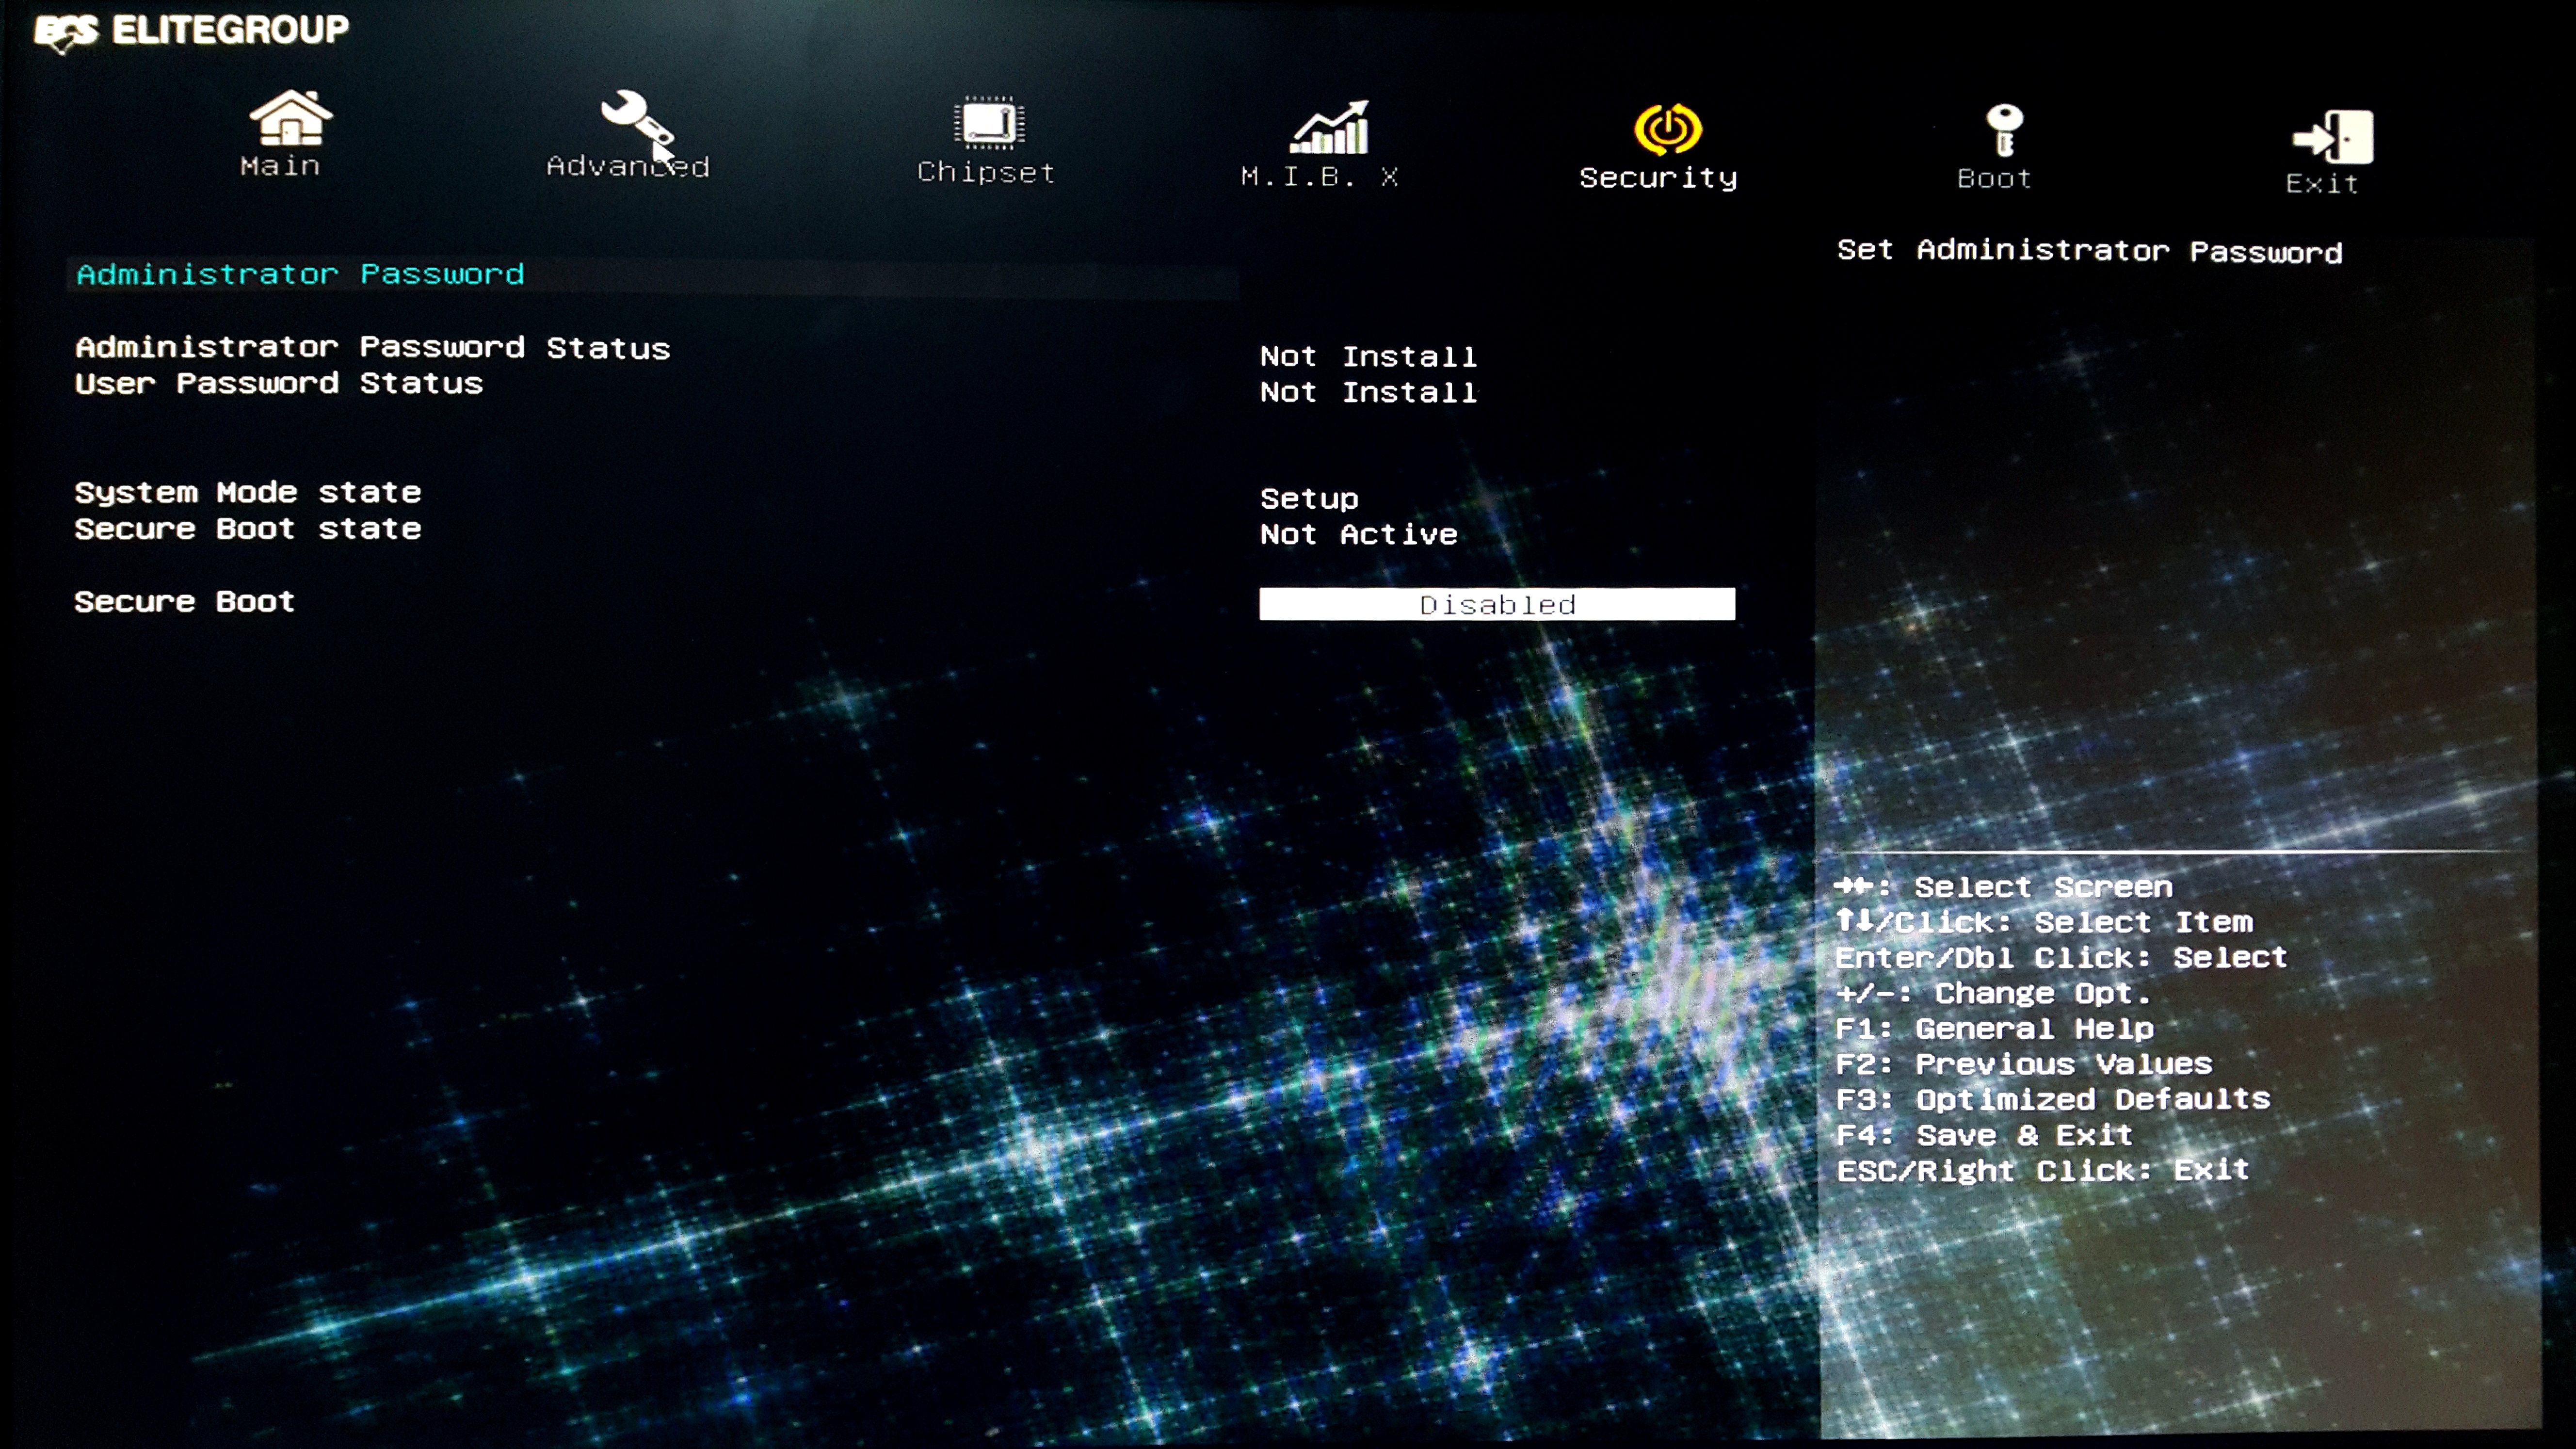2576x1449 pixels.
Task: Click the Select Screen hint
Action: [2003, 887]
